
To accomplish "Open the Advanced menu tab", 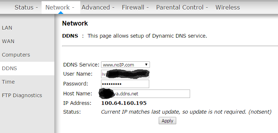I will tap(98, 7).
